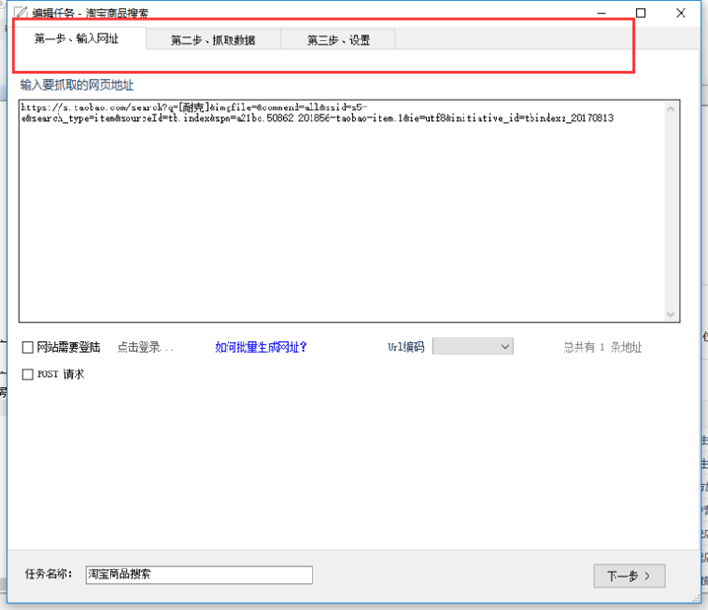The width and height of the screenshot is (708, 610).
Task: Open the 第二步、抓取数据 tab
Action: pos(213,41)
